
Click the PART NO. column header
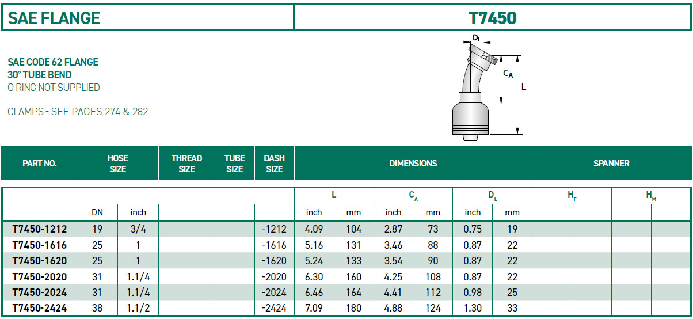tap(39, 164)
